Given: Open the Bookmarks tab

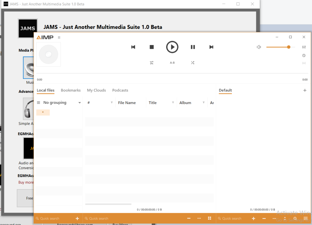Looking at the screenshot, I should 71,90.
